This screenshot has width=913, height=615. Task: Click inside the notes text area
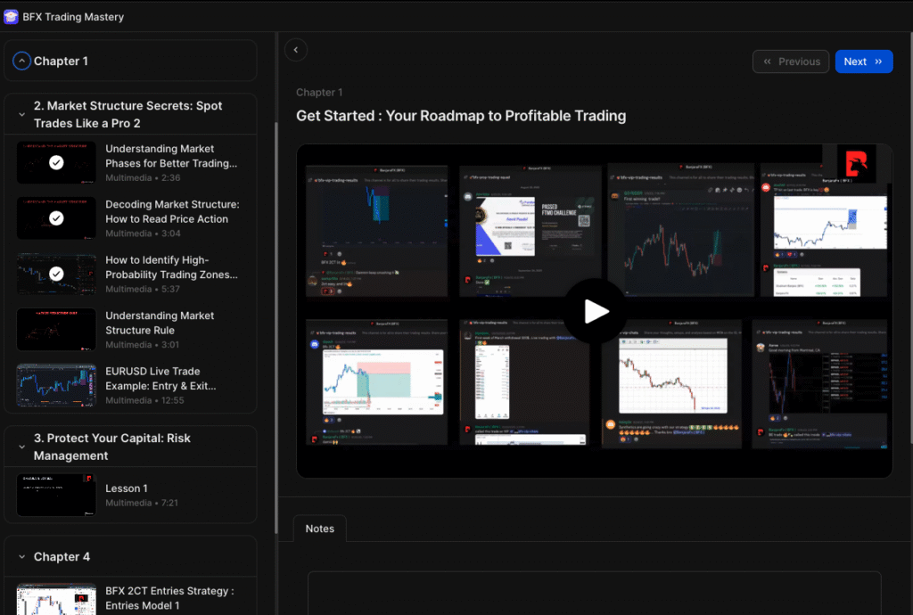pos(594,595)
